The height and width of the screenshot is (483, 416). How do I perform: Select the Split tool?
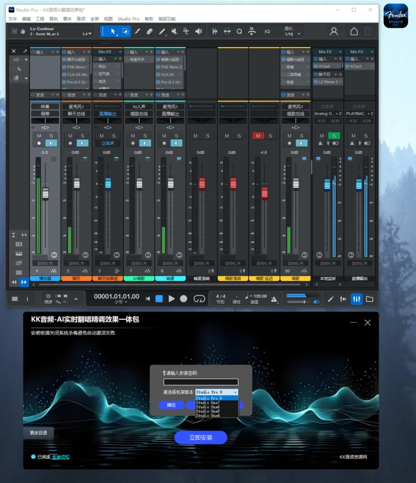tap(186, 32)
